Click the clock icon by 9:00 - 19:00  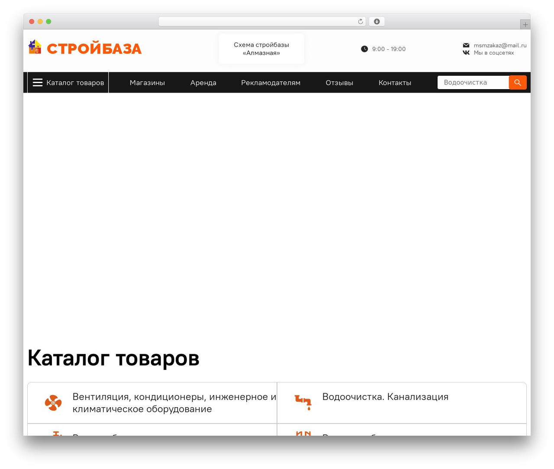pos(364,49)
